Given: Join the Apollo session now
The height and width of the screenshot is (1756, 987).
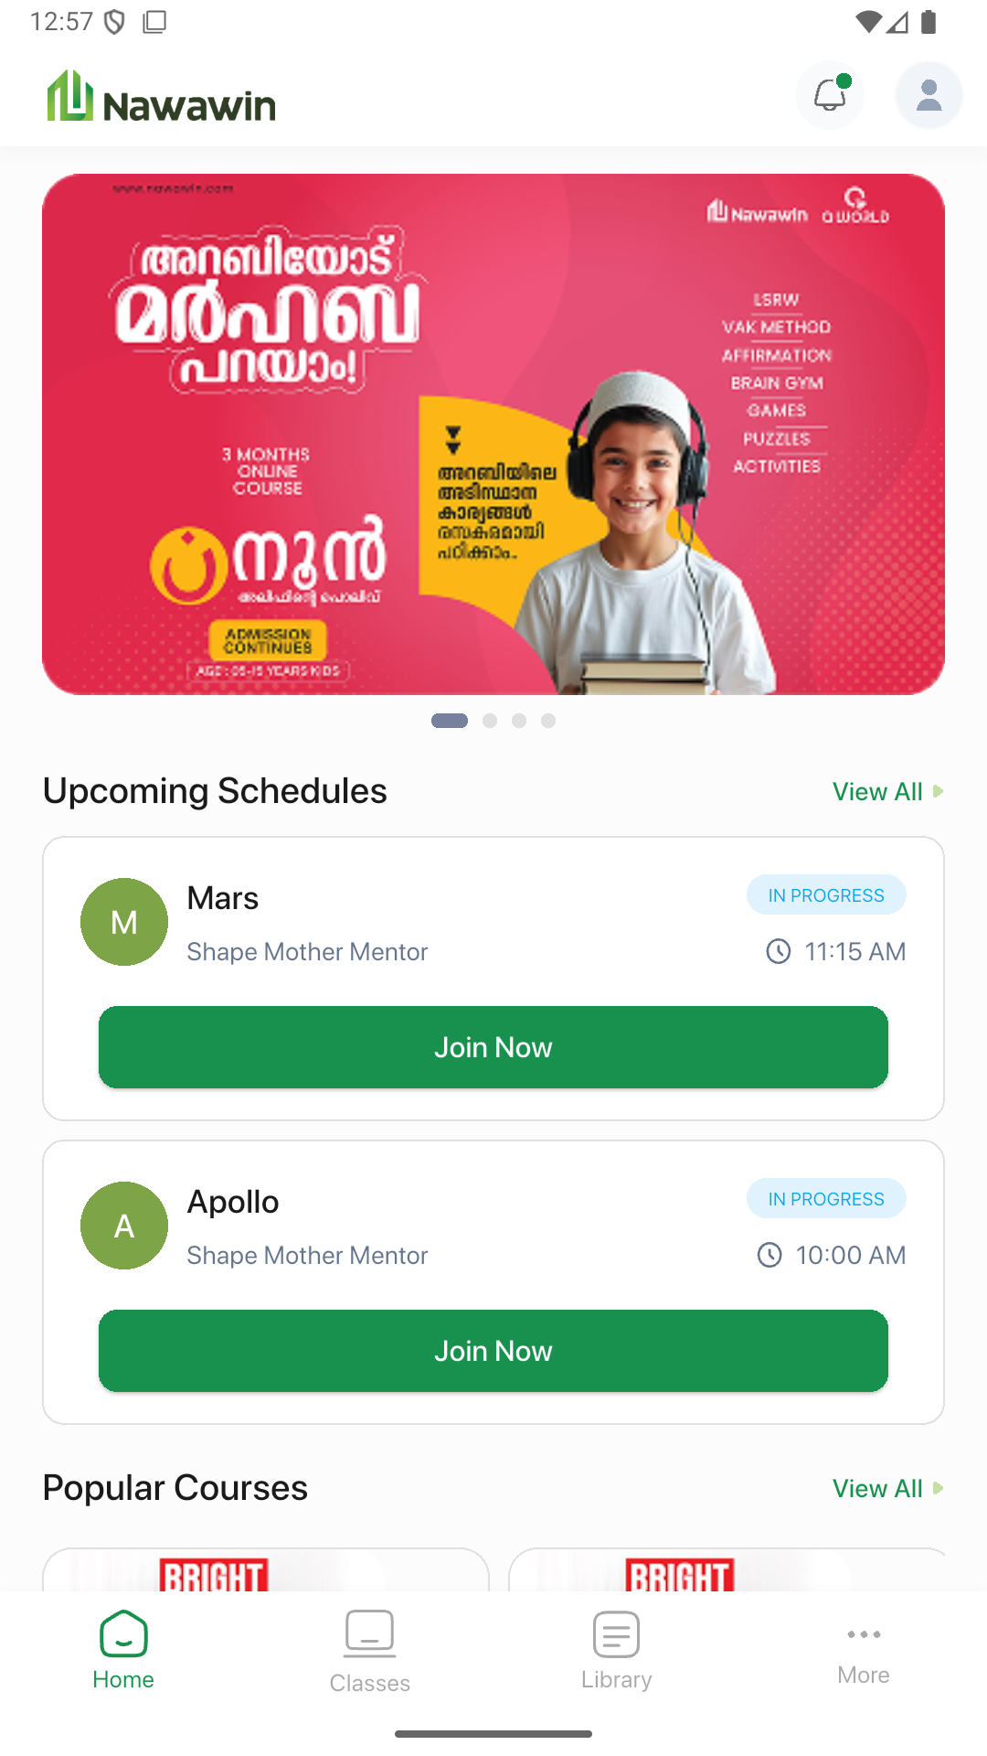Looking at the screenshot, I should pos(493,1351).
